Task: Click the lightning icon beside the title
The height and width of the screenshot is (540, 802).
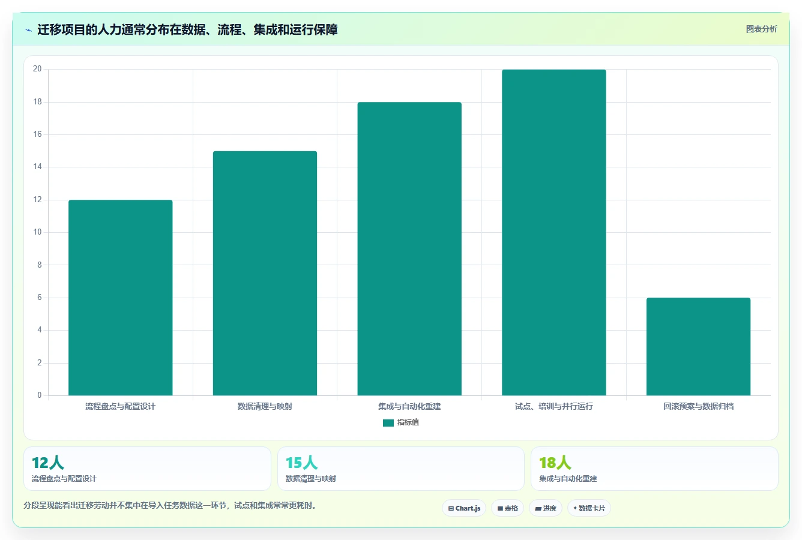Action: 28,30
